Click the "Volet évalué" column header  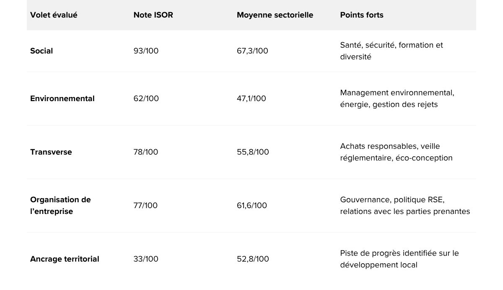[54, 15]
